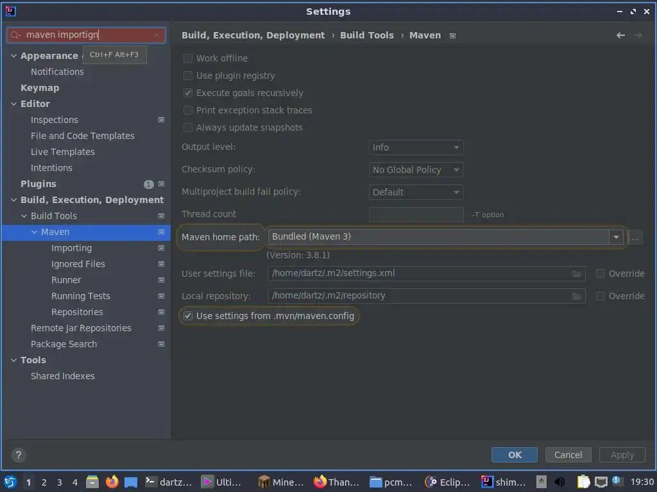Uncheck Use settings from .mvn/maven.config
This screenshot has height=492, width=657.
tap(188, 316)
